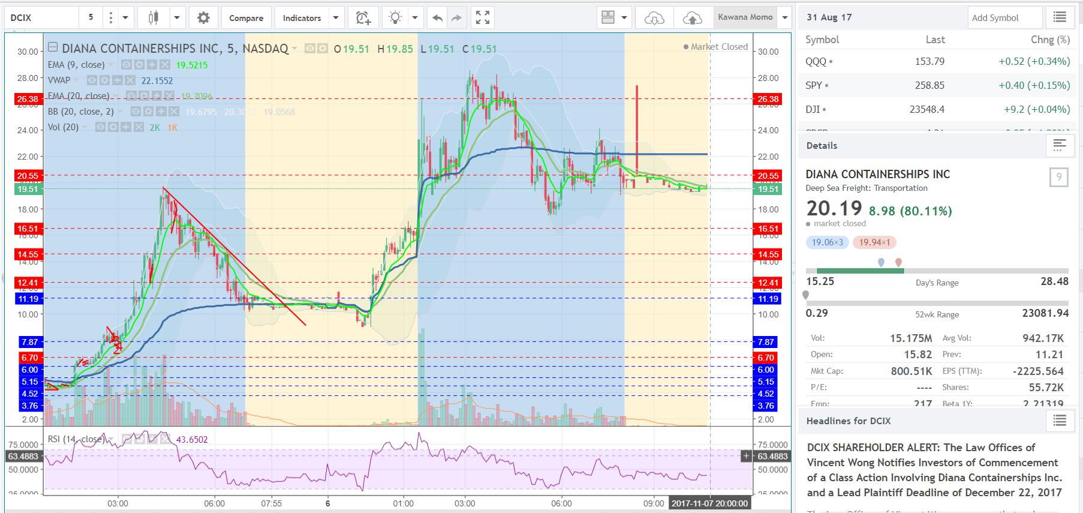Click the 19.06×3 bid badge
Screen dimensions: 1083x513
click(x=828, y=242)
